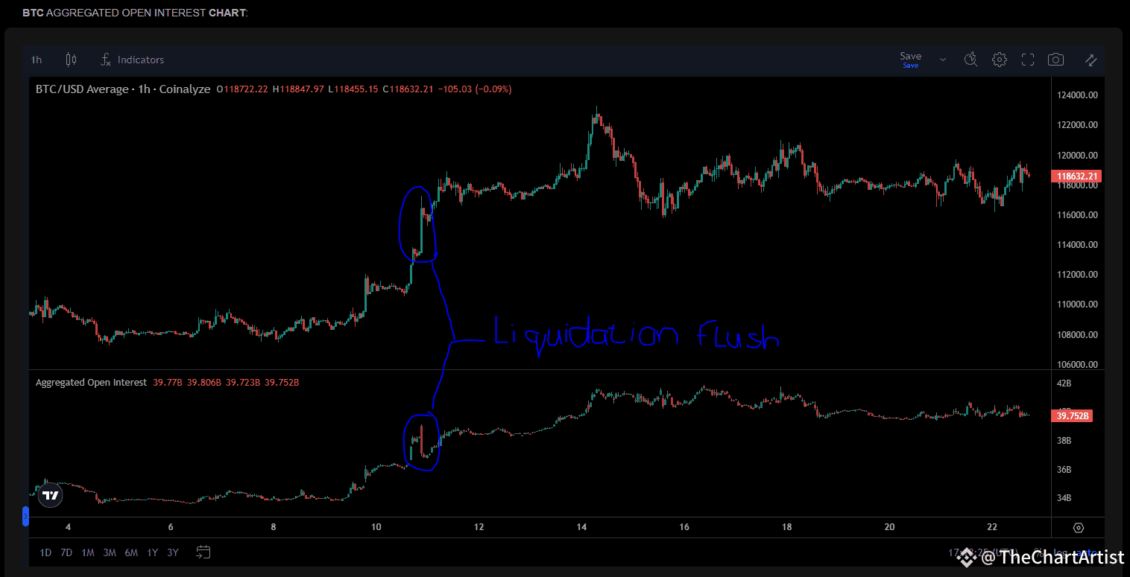Viewport: 1130px width, 577px height.
Task: Click the -105.03 (-0.09%) change value
Action: 475,89
